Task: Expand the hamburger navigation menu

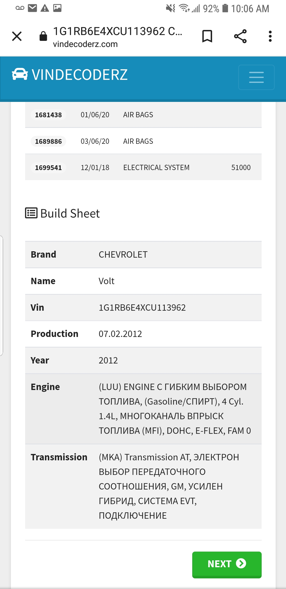Action: pyautogui.click(x=256, y=77)
